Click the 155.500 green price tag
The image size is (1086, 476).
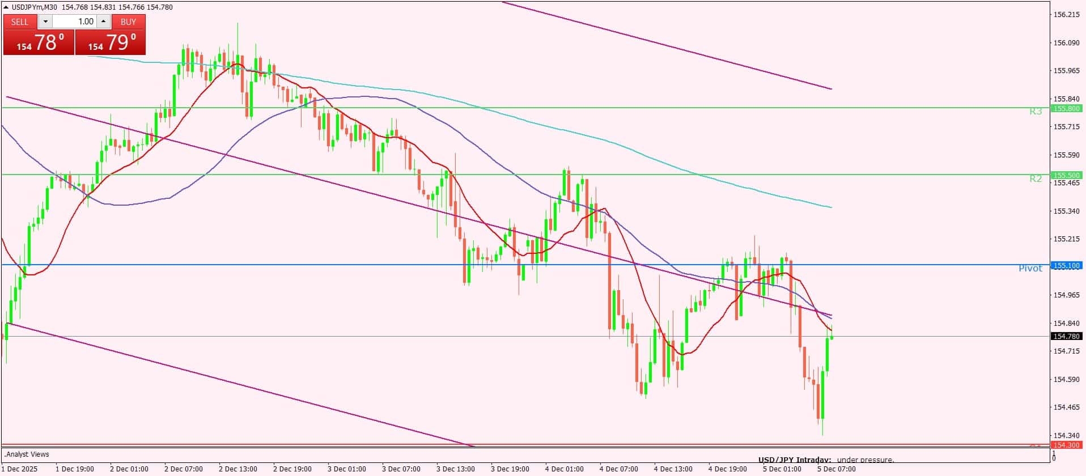point(1066,175)
